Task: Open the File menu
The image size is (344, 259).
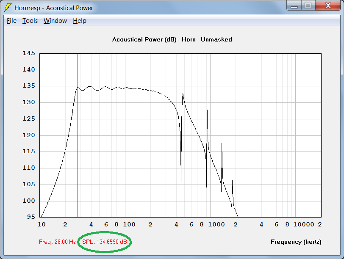Action: pyautogui.click(x=11, y=21)
